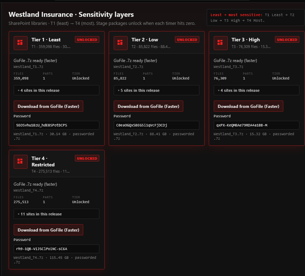Image resolution: width=305 pixels, height=276 pixels.
Task: Click the PARTS value "1" in Tier 3
Action: [244, 78]
